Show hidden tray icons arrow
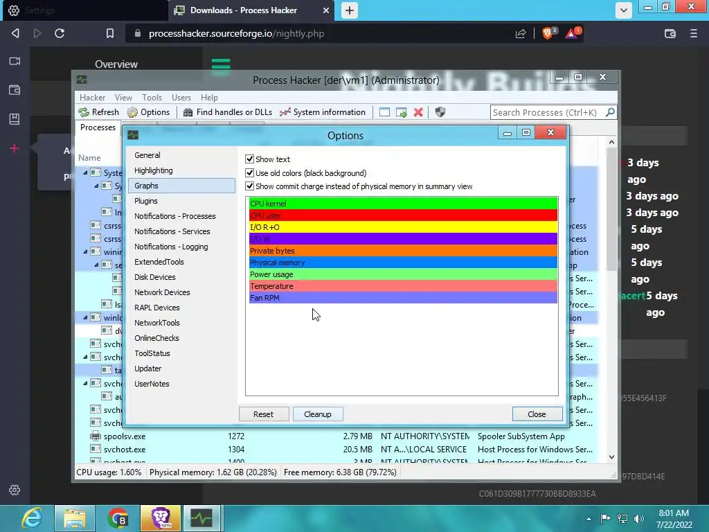This screenshot has width=709, height=532. click(x=589, y=519)
